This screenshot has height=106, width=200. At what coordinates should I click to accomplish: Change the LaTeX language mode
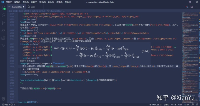[187, 105]
